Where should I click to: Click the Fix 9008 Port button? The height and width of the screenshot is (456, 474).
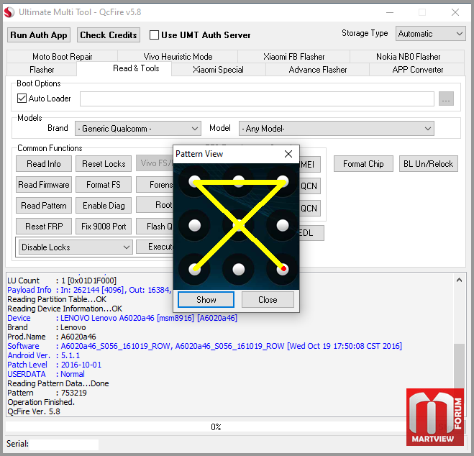(x=104, y=227)
